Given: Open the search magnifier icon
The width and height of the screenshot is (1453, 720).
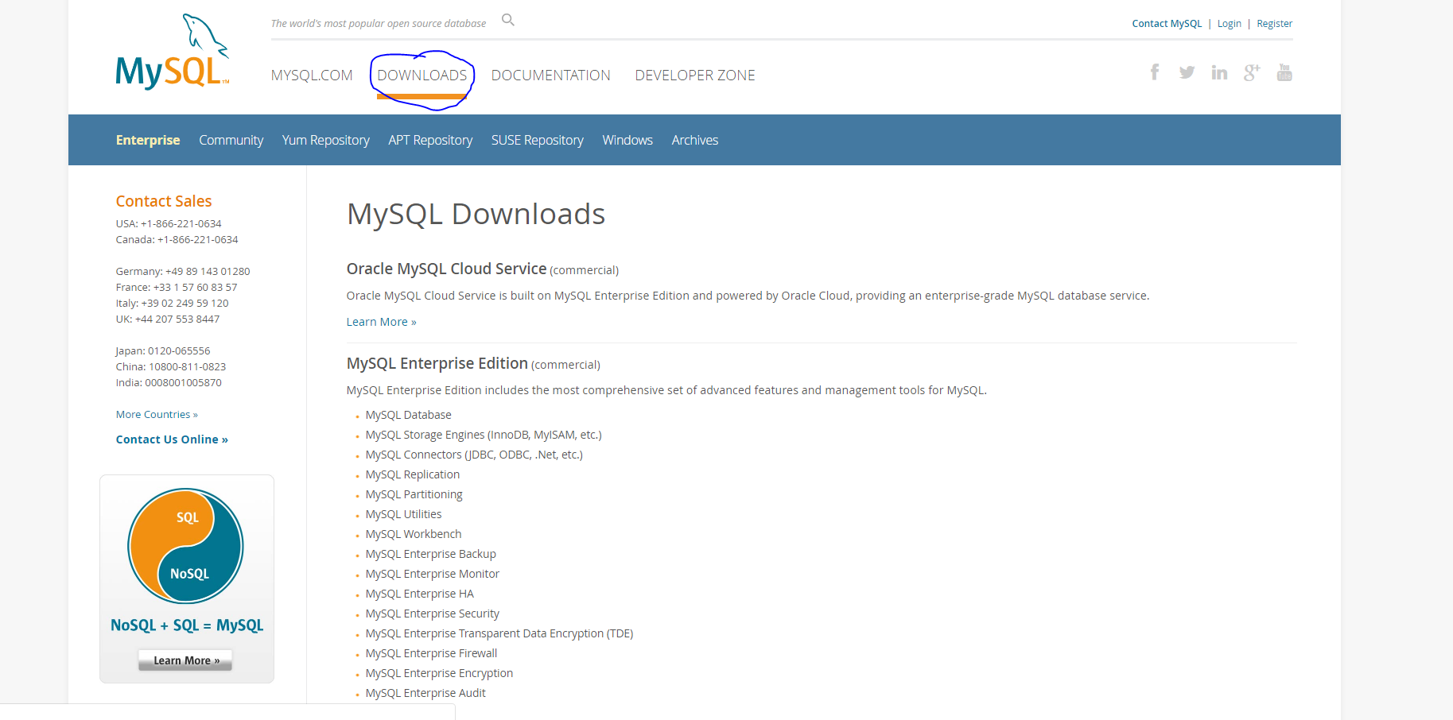Looking at the screenshot, I should pyautogui.click(x=507, y=20).
